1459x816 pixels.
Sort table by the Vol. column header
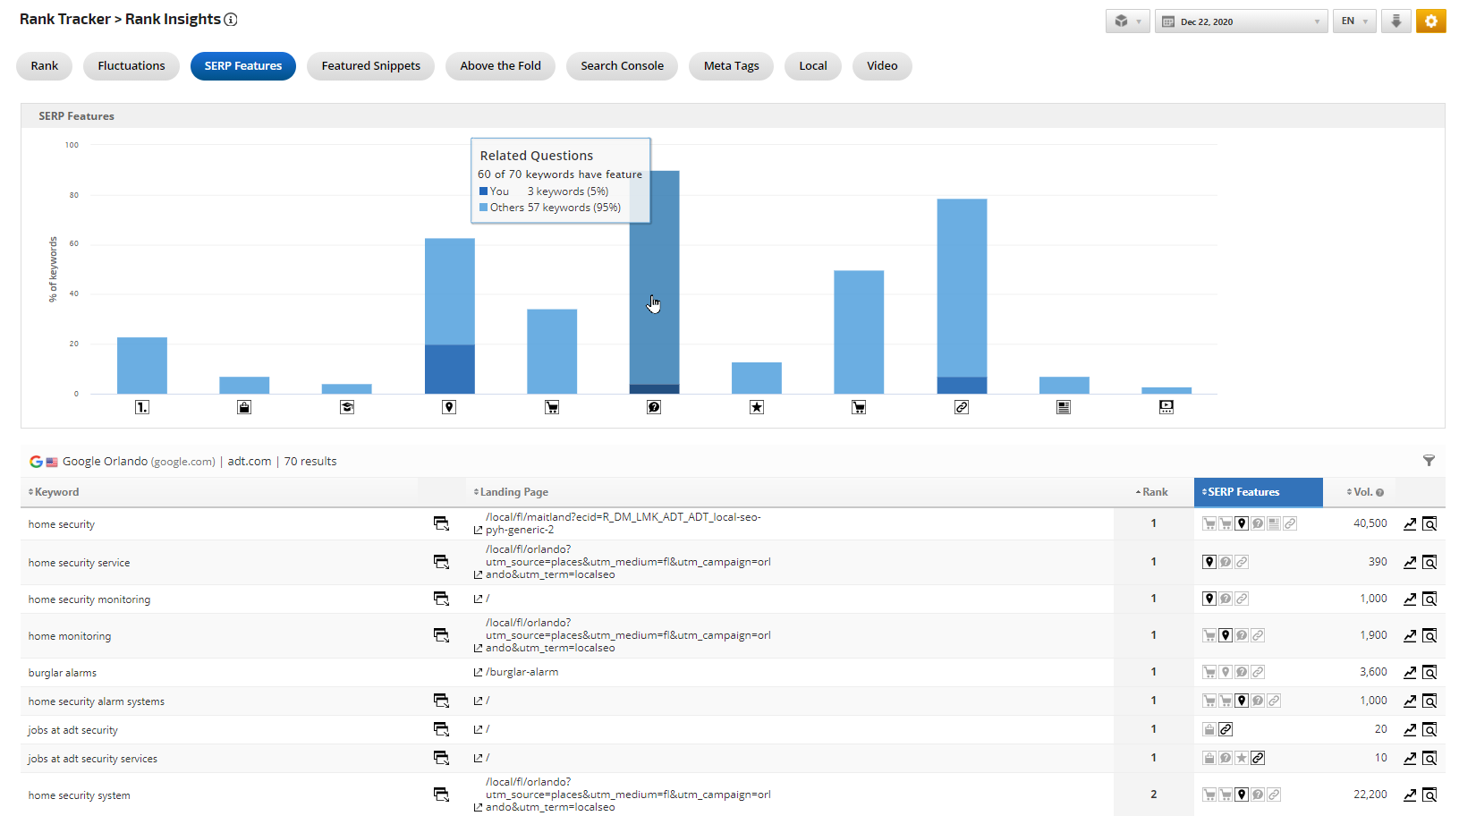pos(1364,492)
